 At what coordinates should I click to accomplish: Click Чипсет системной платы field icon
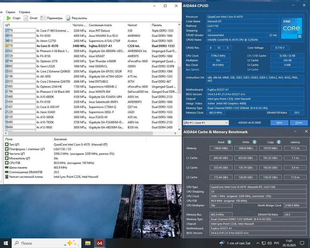[x=7, y=176]
